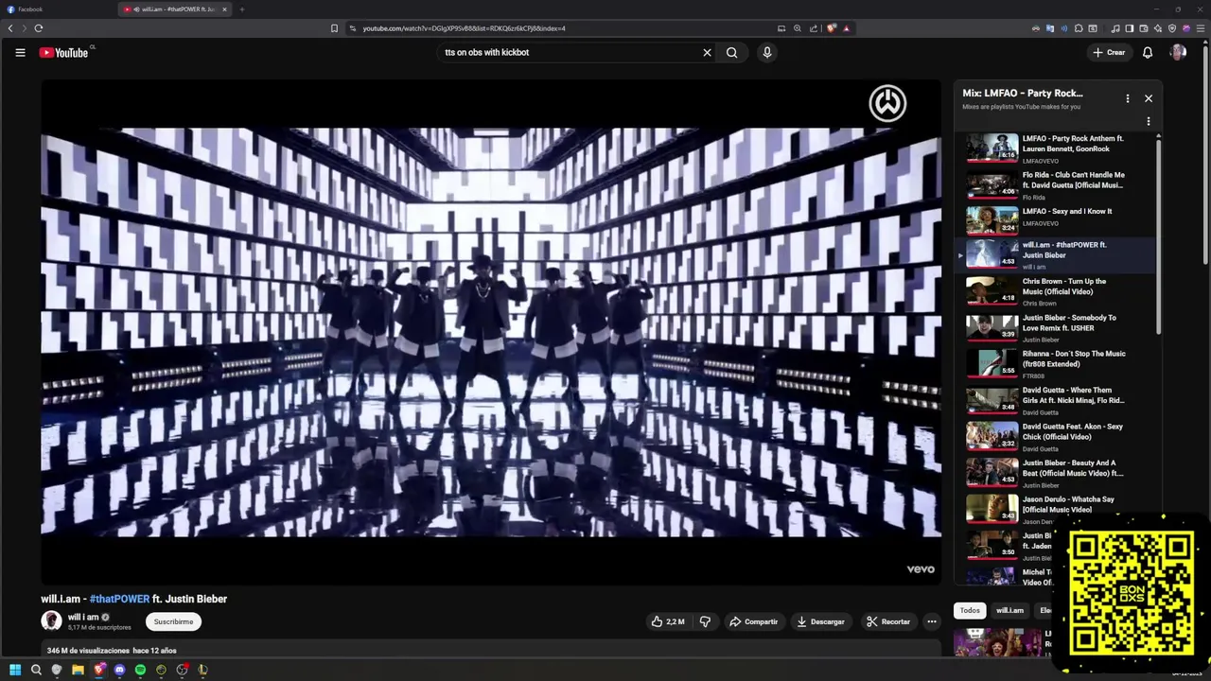The height and width of the screenshot is (681, 1211).
Task: Clear the search box text
Action: [707, 52]
